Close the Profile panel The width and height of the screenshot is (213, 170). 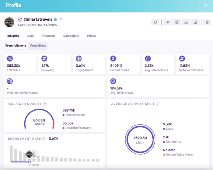tap(205, 5)
